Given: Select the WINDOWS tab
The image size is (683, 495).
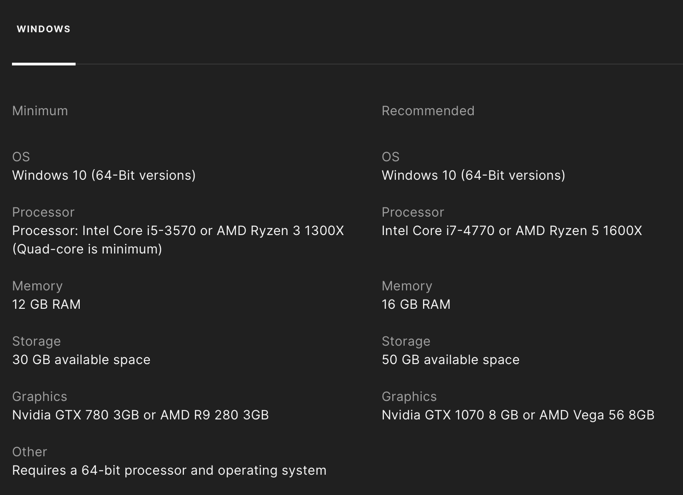Looking at the screenshot, I should [44, 29].
